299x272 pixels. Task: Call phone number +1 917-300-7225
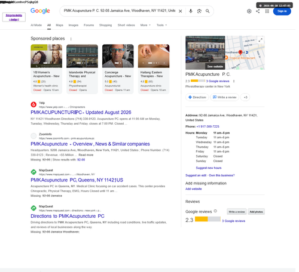point(208,126)
